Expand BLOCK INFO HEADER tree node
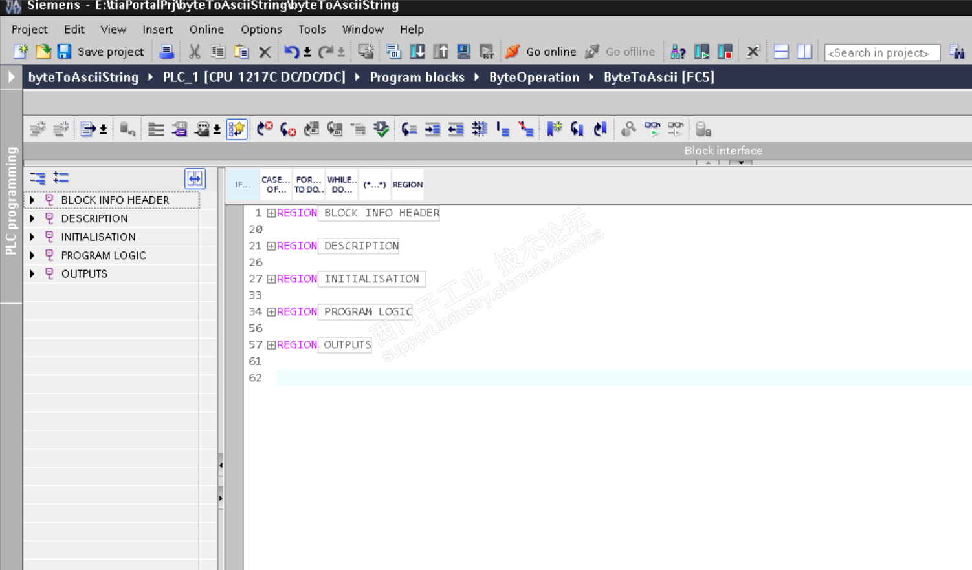 32,200
